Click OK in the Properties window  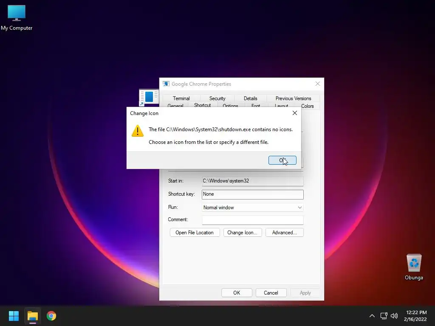pyautogui.click(x=237, y=293)
